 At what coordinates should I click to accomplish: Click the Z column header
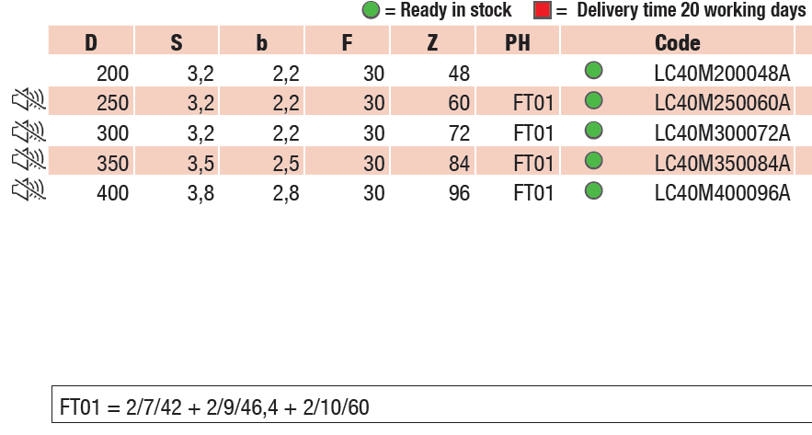[433, 42]
